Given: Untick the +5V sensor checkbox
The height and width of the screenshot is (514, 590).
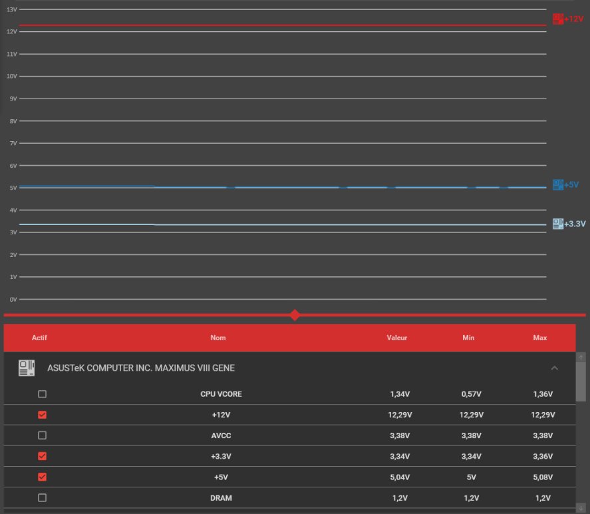Looking at the screenshot, I should (43, 477).
